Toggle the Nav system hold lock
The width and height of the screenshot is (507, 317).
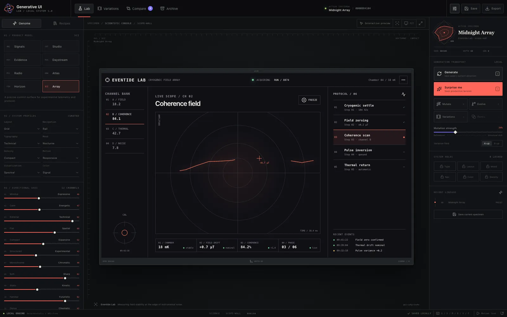(x=445, y=177)
